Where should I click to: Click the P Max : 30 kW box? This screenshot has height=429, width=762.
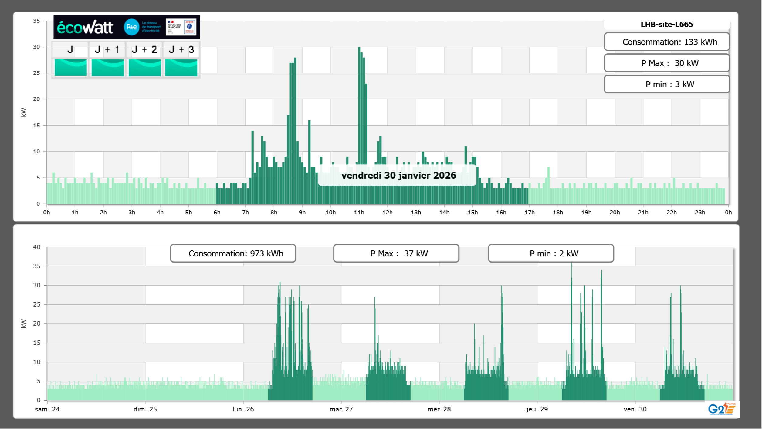click(667, 63)
